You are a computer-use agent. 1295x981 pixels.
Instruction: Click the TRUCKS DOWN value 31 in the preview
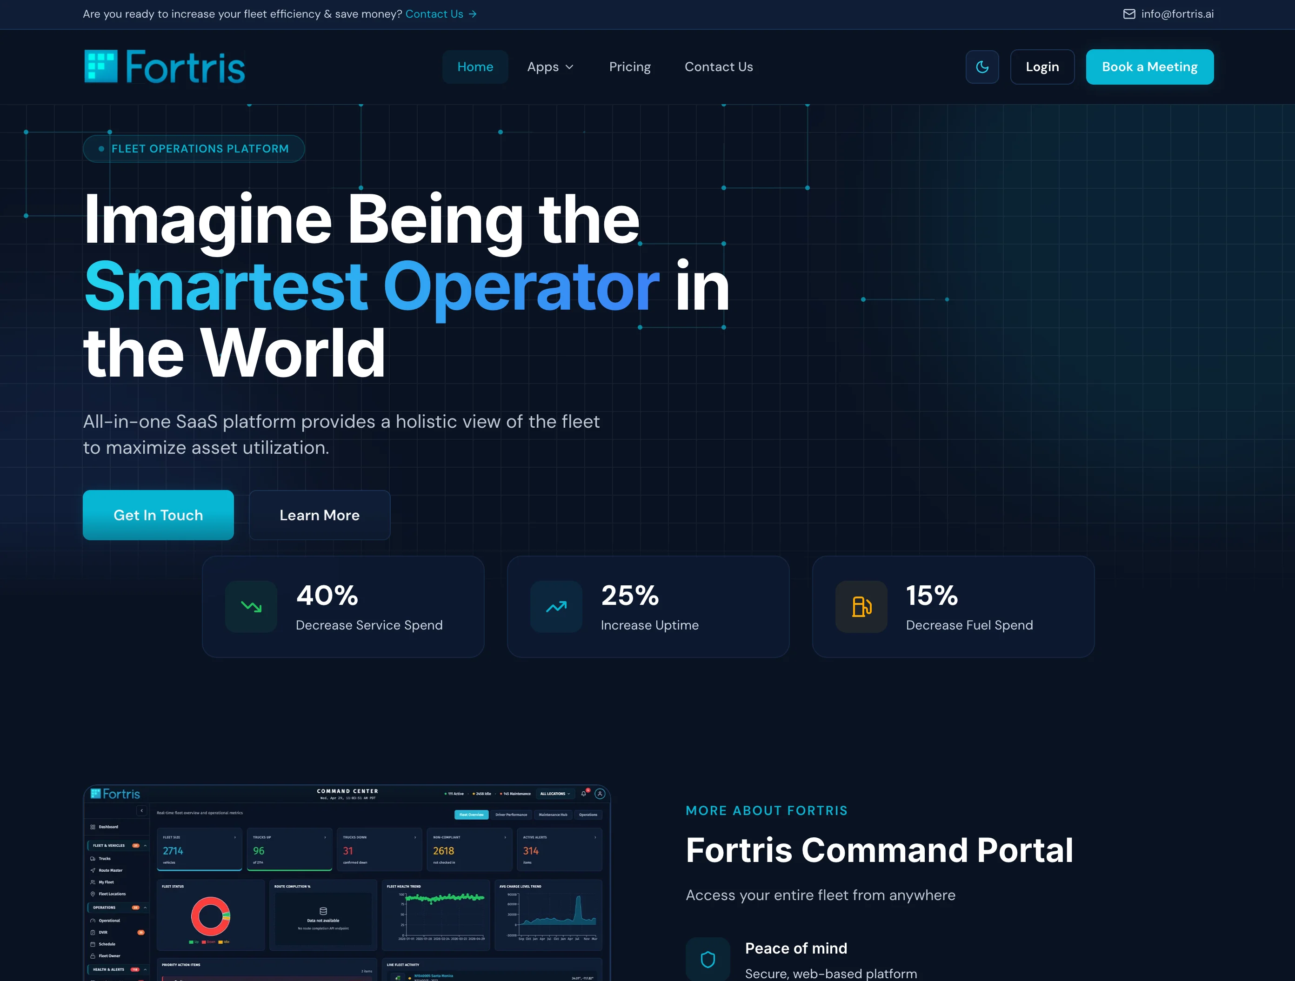pyautogui.click(x=348, y=851)
